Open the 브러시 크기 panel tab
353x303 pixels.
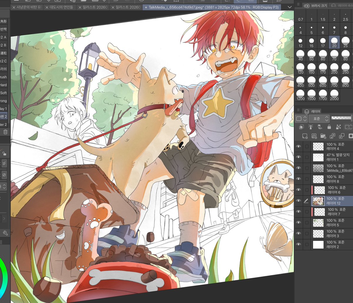click(316, 5)
